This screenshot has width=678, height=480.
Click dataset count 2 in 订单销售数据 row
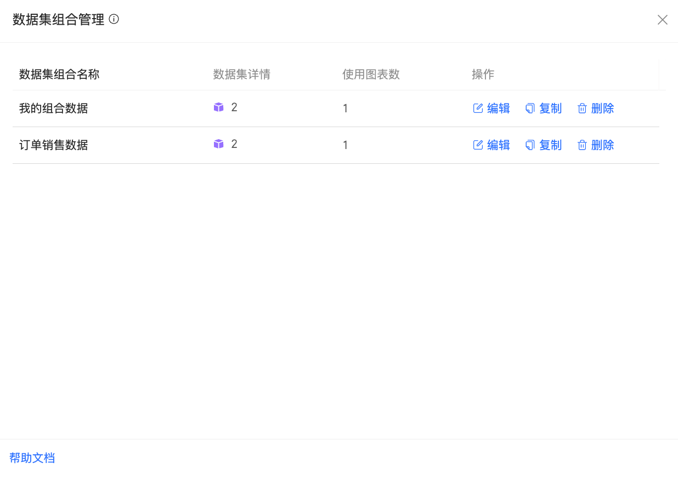(x=234, y=144)
